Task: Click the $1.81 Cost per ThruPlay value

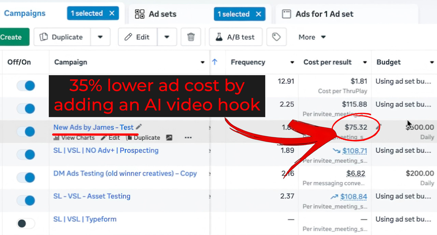Action: click(x=359, y=81)
